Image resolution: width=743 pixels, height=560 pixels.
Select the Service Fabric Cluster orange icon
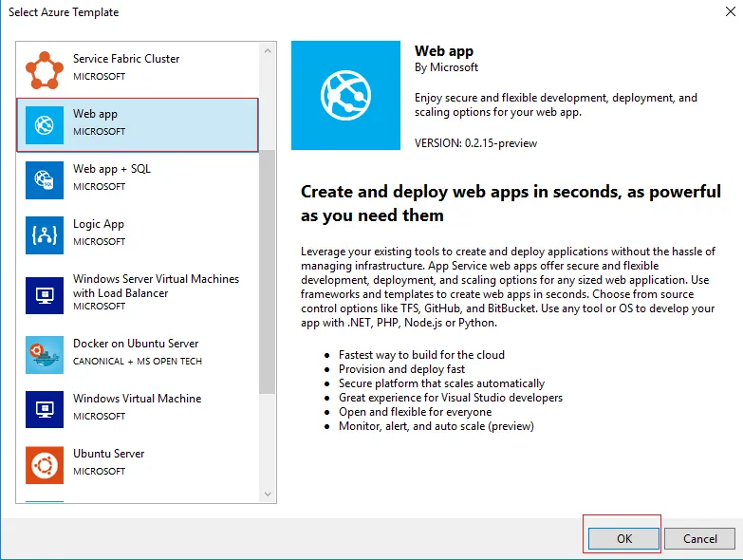[x=45, y=70]
